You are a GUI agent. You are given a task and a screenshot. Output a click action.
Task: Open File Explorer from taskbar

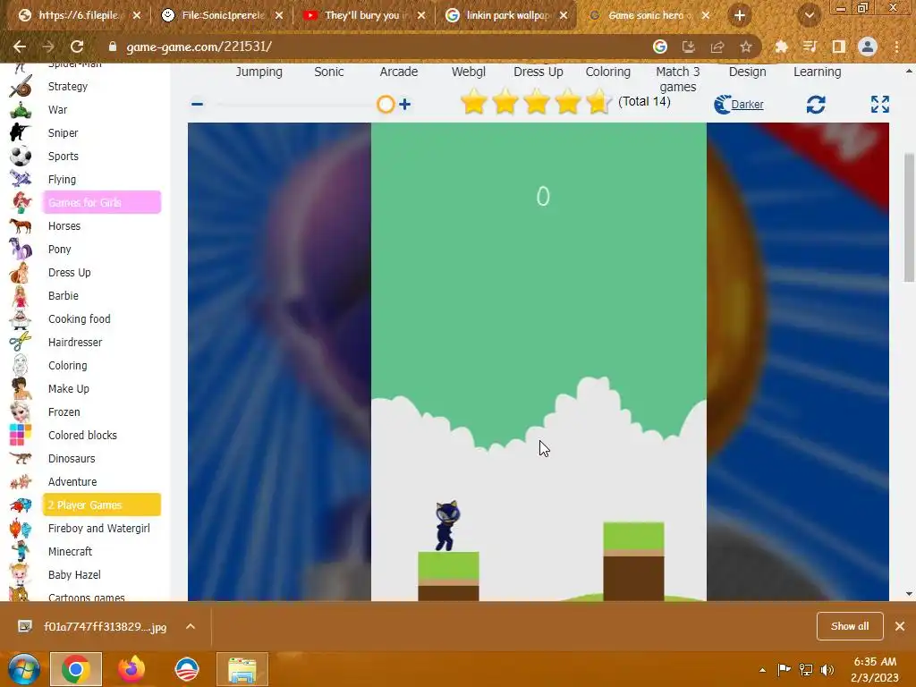pos(242,669)
